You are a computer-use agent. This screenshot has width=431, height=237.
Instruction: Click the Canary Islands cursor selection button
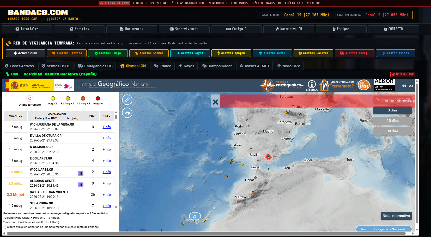[195, 216]
